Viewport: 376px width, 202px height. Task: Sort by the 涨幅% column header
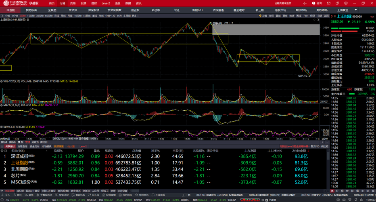(58, 151)
